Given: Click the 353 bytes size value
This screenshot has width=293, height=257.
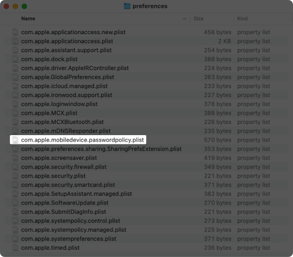Looking at the screenshot, I should 217,149.
